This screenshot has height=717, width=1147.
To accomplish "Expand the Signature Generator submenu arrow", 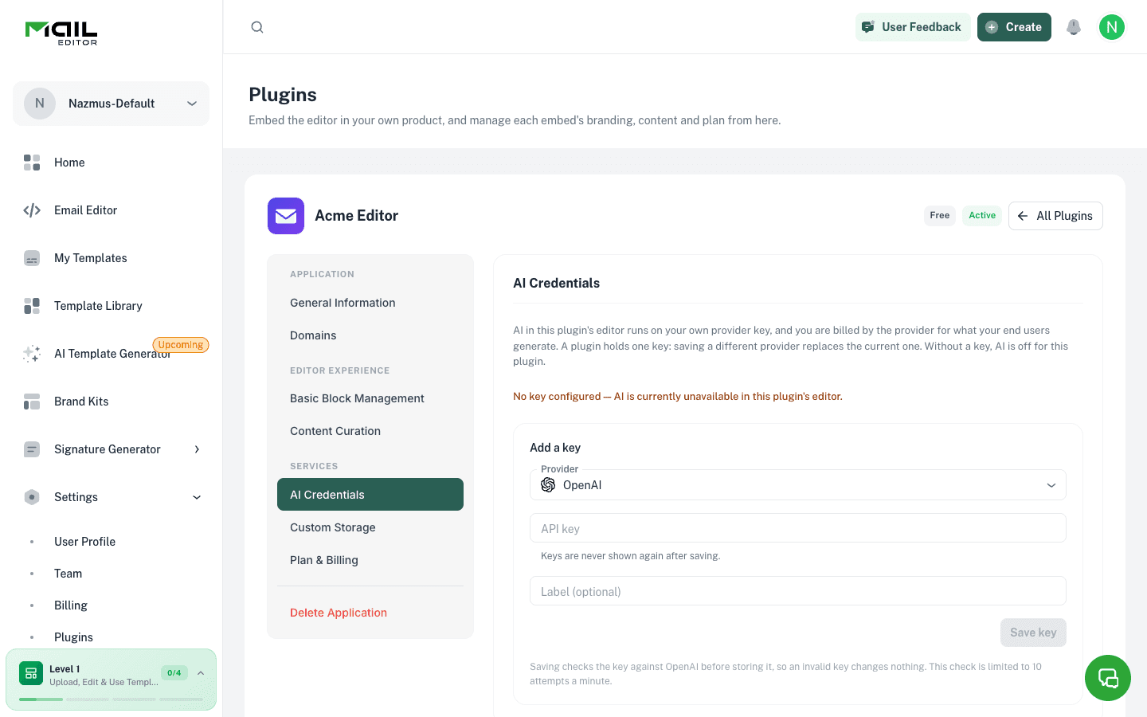I will [197, 449].
